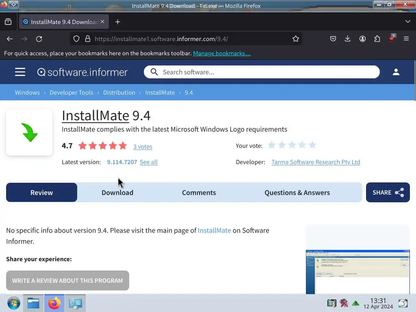
Task: Go to Windows breadcrumb
Action: click(x=27, y=92)
